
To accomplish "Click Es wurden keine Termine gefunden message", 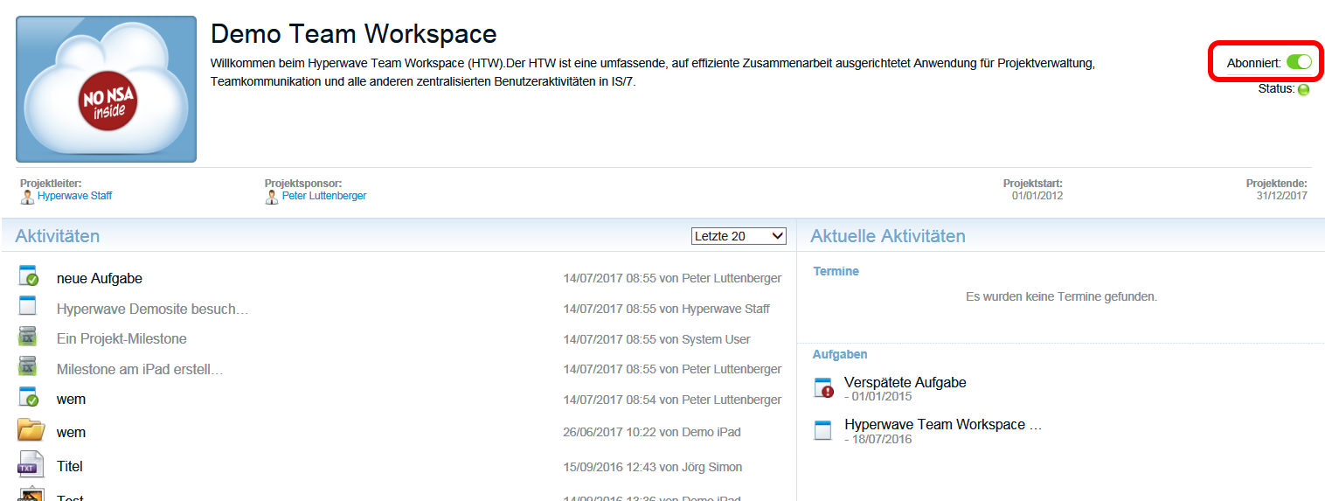I will pos(1061,296).
